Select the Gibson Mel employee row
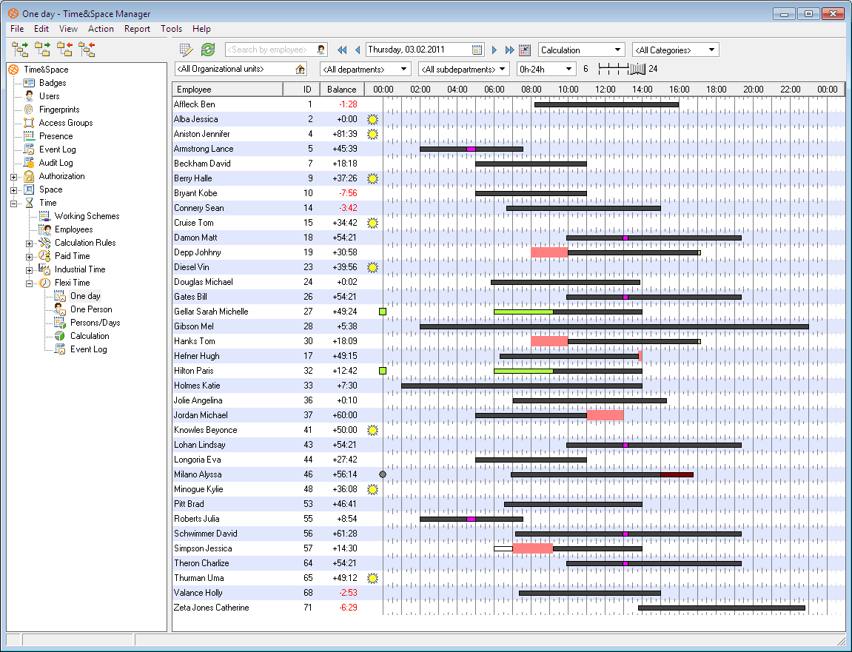852x652 pixels. (x=508, y=326)
